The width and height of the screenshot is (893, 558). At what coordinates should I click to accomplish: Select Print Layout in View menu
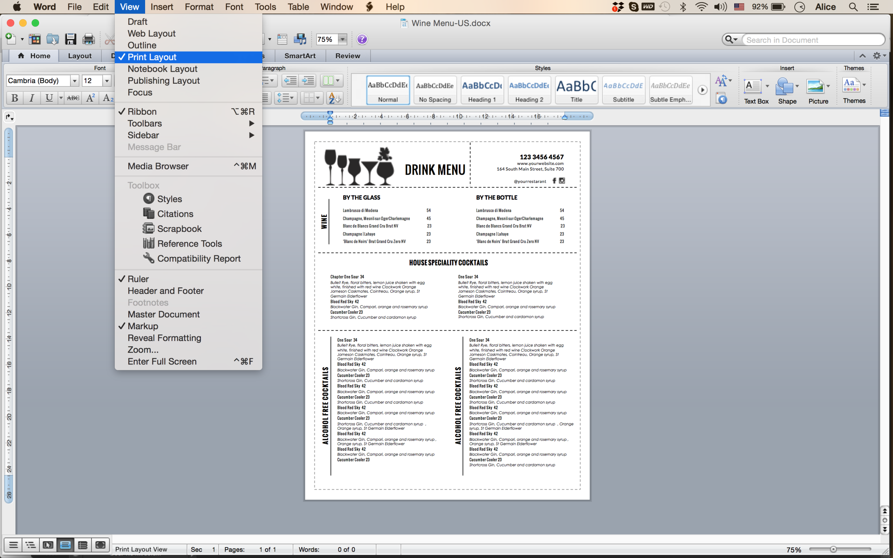pyautogui.click(x=188, y=57)
